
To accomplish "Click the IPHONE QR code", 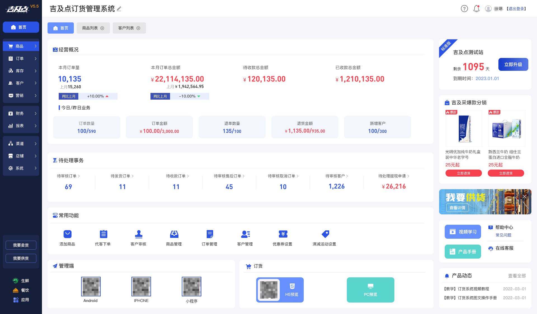I will tap(141, 287).
